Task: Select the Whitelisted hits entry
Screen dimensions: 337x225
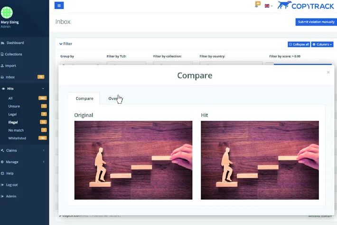Action: [x=17, y=138]
